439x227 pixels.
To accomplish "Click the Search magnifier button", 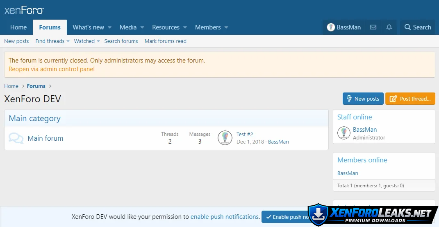I will coord(418,27).
